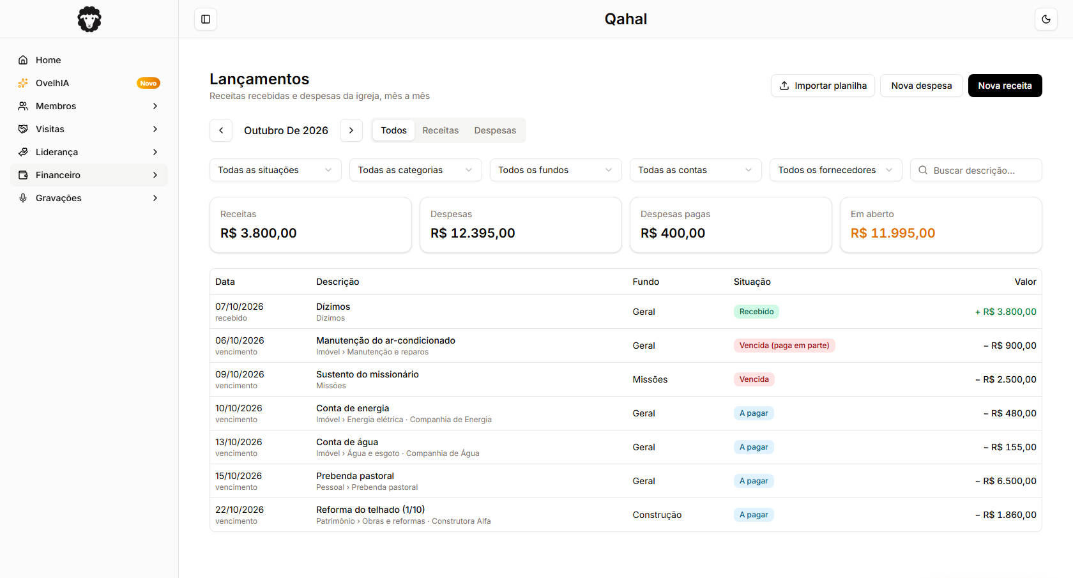Click the Vencida (paga em parte) badge
The image size is (1073, 578).
tap(784, 346)
